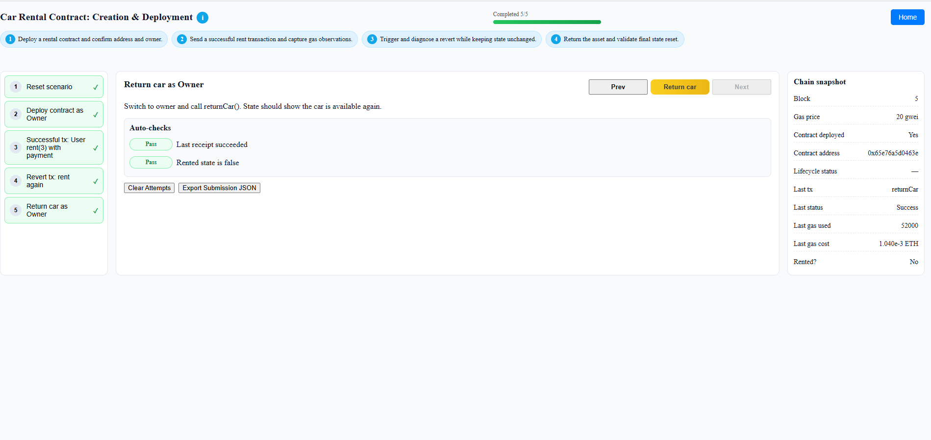Click Pass badge for Last receipt succeeded
This screenshot has width=931, height=440.
151,144
